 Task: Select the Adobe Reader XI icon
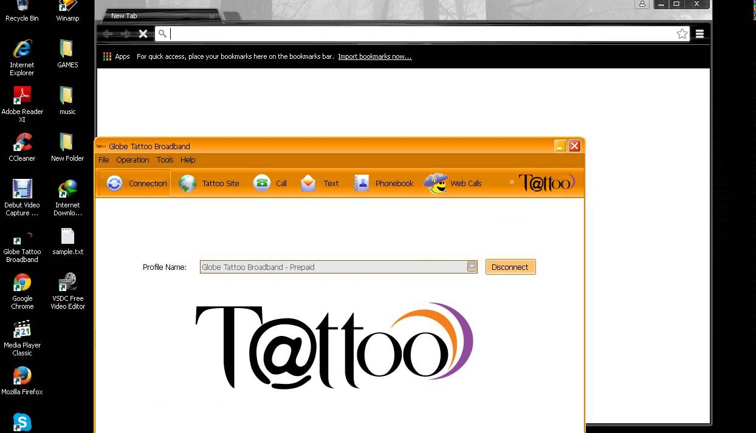coord(22,104)
